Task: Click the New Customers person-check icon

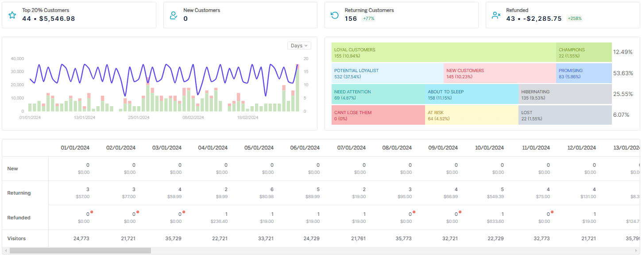Action: [x=174, y=15]
